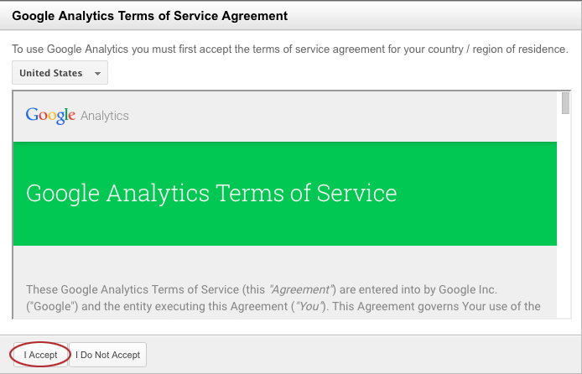
Task: Click the arrow beside United States
Action: (x=97, y=74)
